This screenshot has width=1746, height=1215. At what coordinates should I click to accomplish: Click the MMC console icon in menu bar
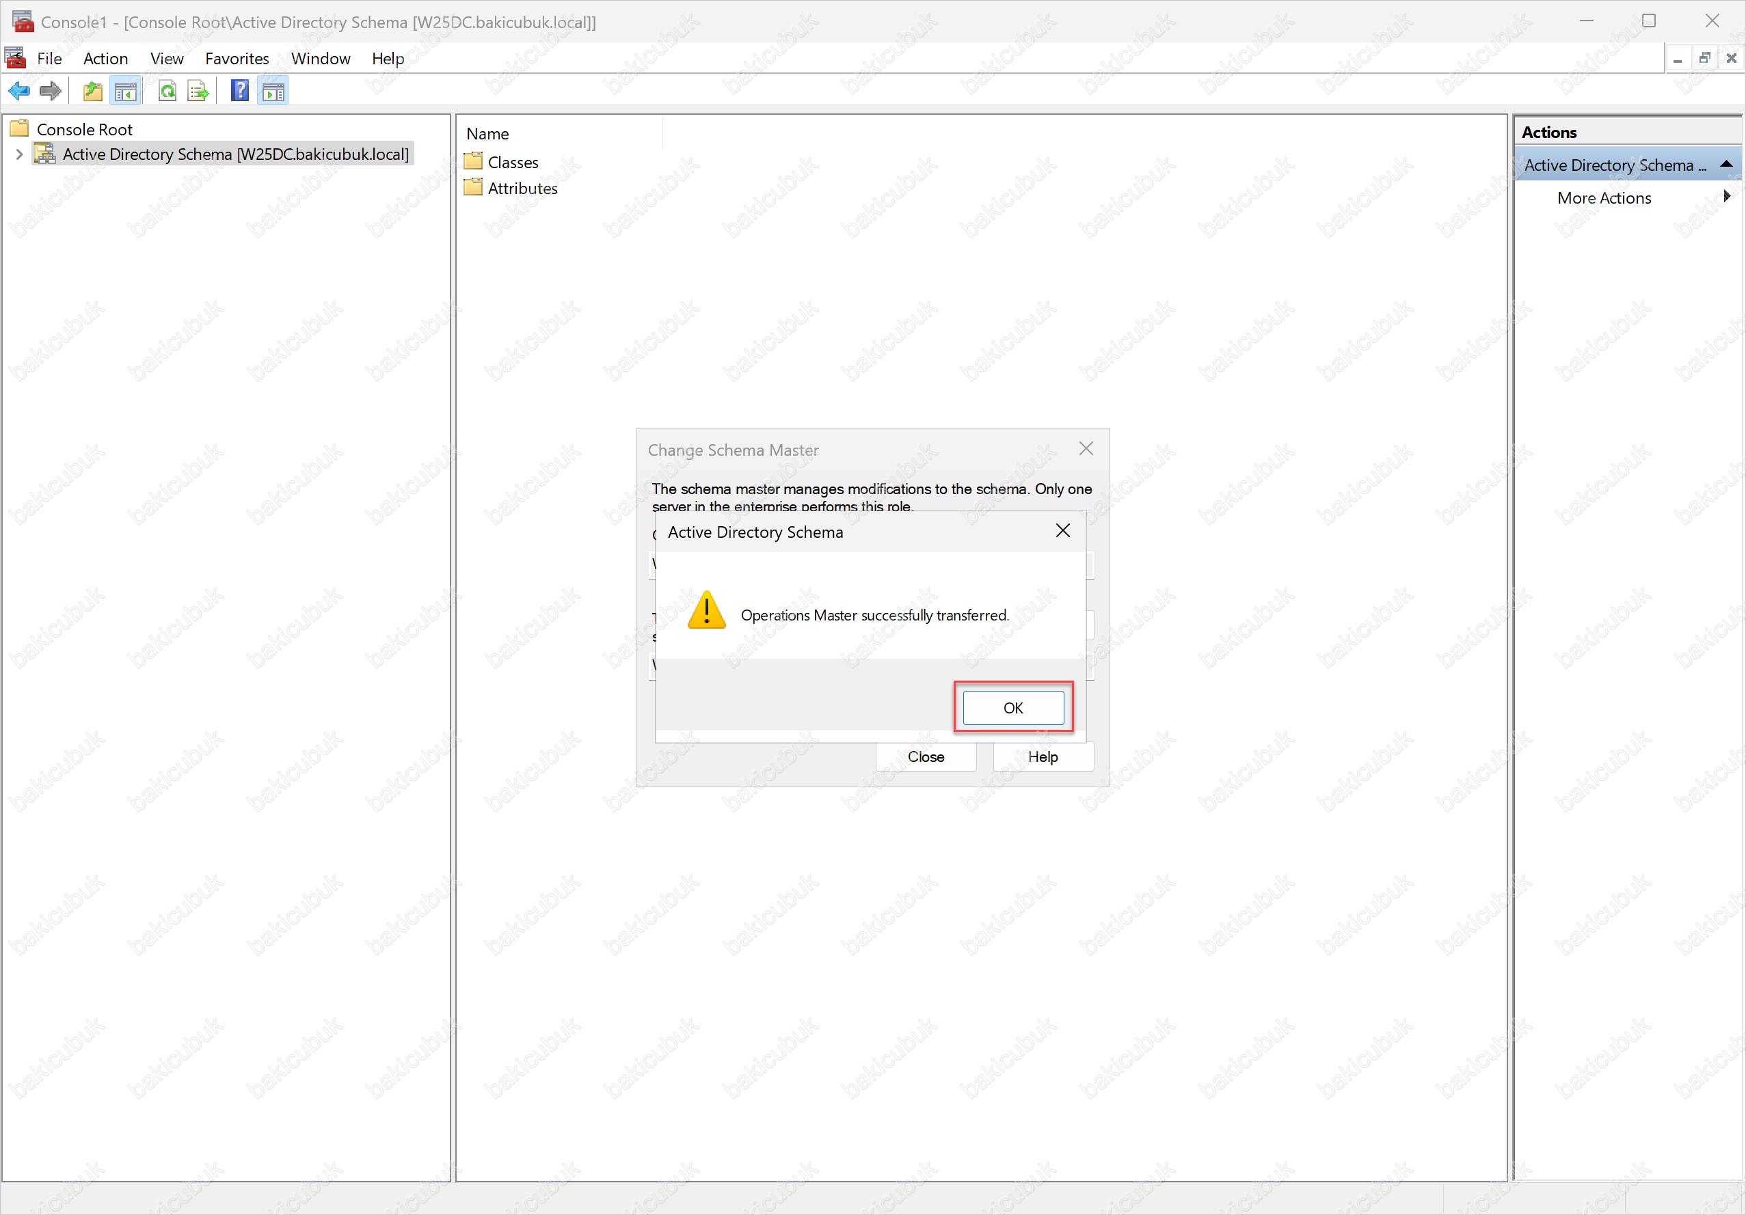15,58
